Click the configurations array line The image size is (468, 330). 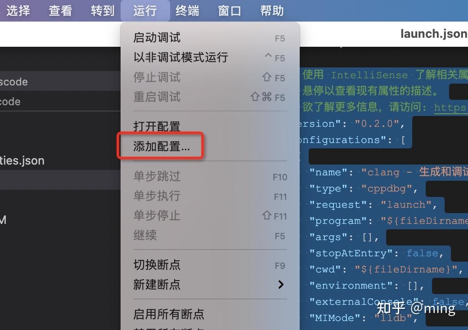pos(353,140)
